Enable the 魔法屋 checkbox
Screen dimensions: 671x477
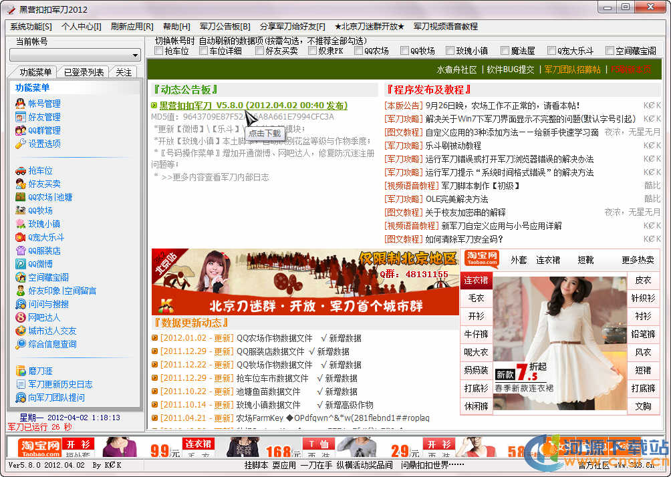(x=505, y=51)
